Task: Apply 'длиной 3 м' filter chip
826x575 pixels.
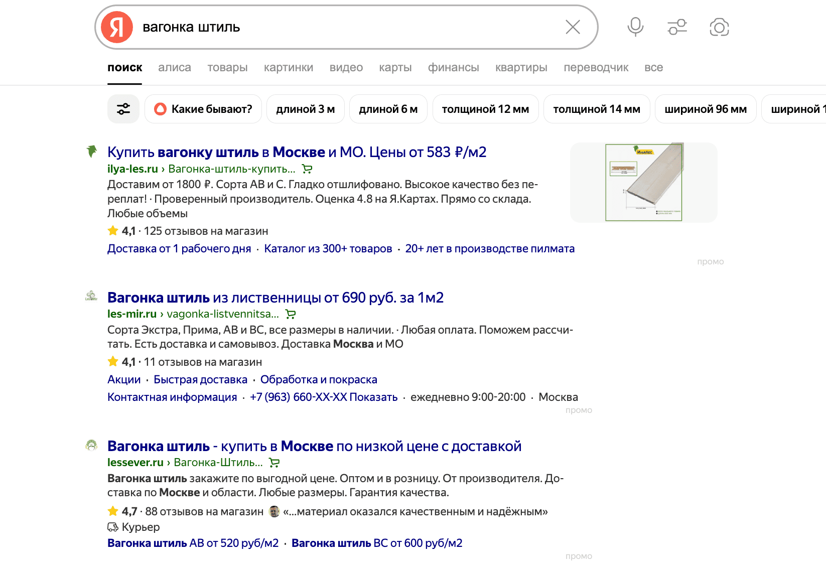Action: 306,109
